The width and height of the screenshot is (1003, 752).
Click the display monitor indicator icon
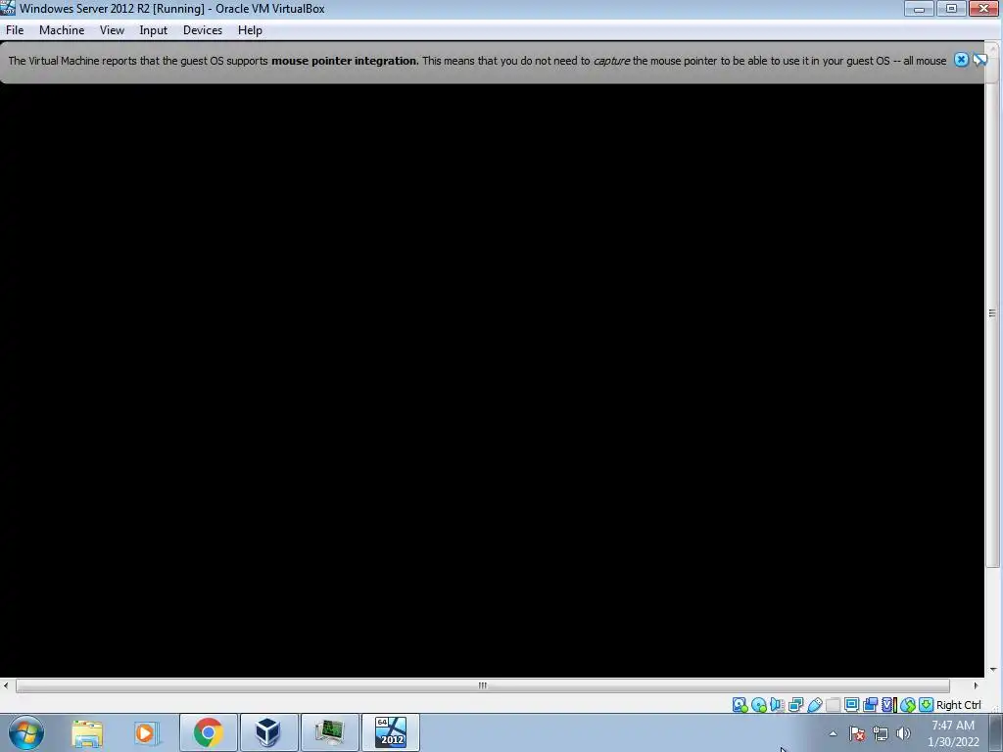[x=851, y=705]
